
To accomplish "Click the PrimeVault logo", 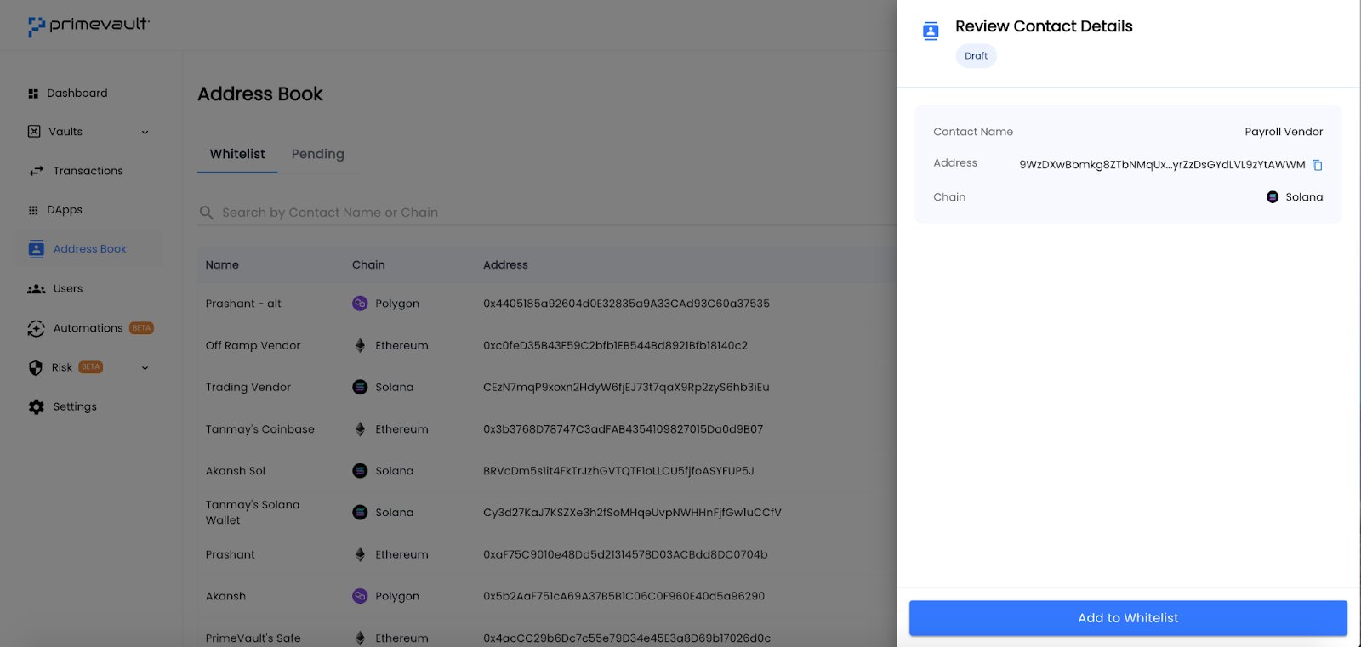I will click(88, 26).
